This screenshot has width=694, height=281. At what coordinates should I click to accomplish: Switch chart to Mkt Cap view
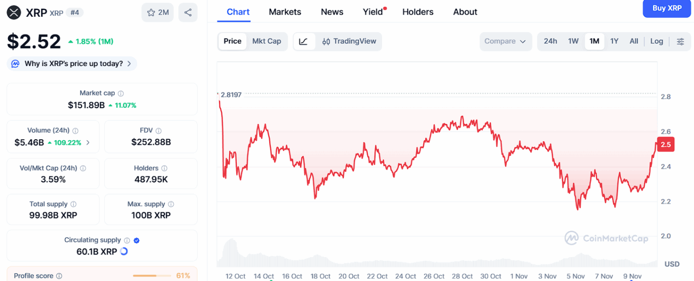pos(267,42)
